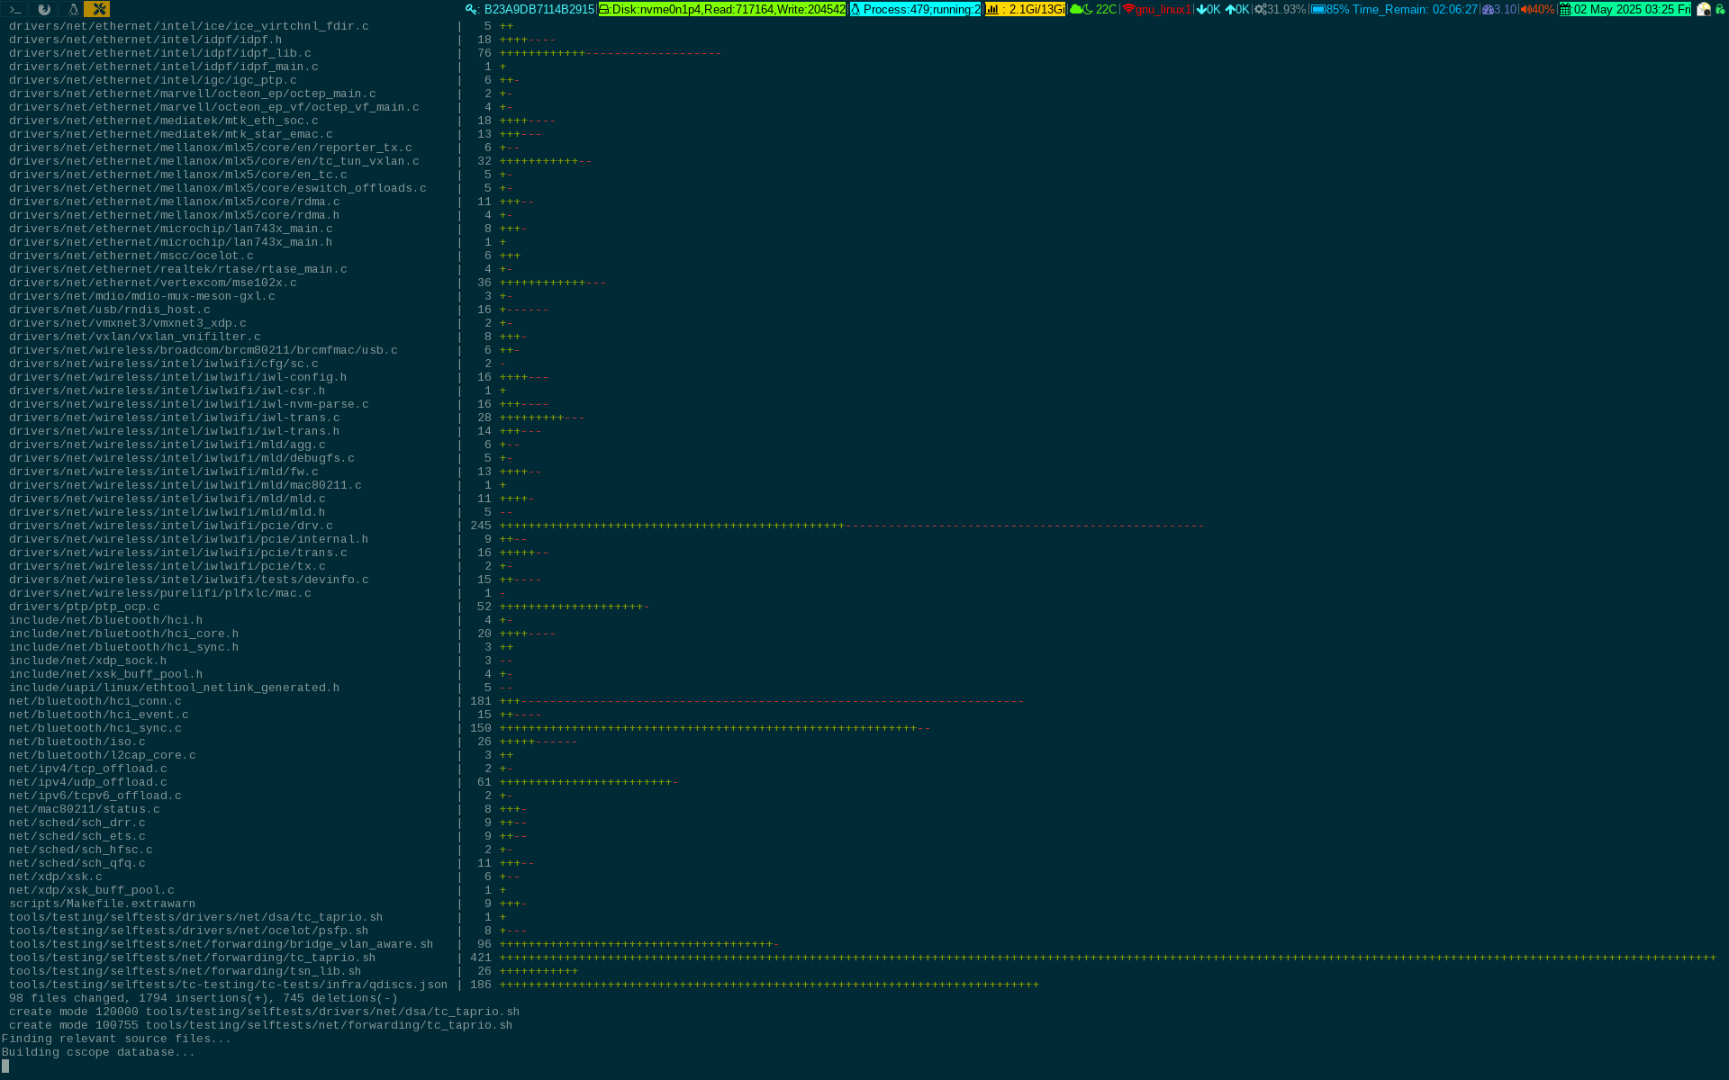The height and width of the screenshot is (1080, 1729).
Task: Click net/xdp/xsk_buff_pool.c line
Action: (x=257, y=890)
